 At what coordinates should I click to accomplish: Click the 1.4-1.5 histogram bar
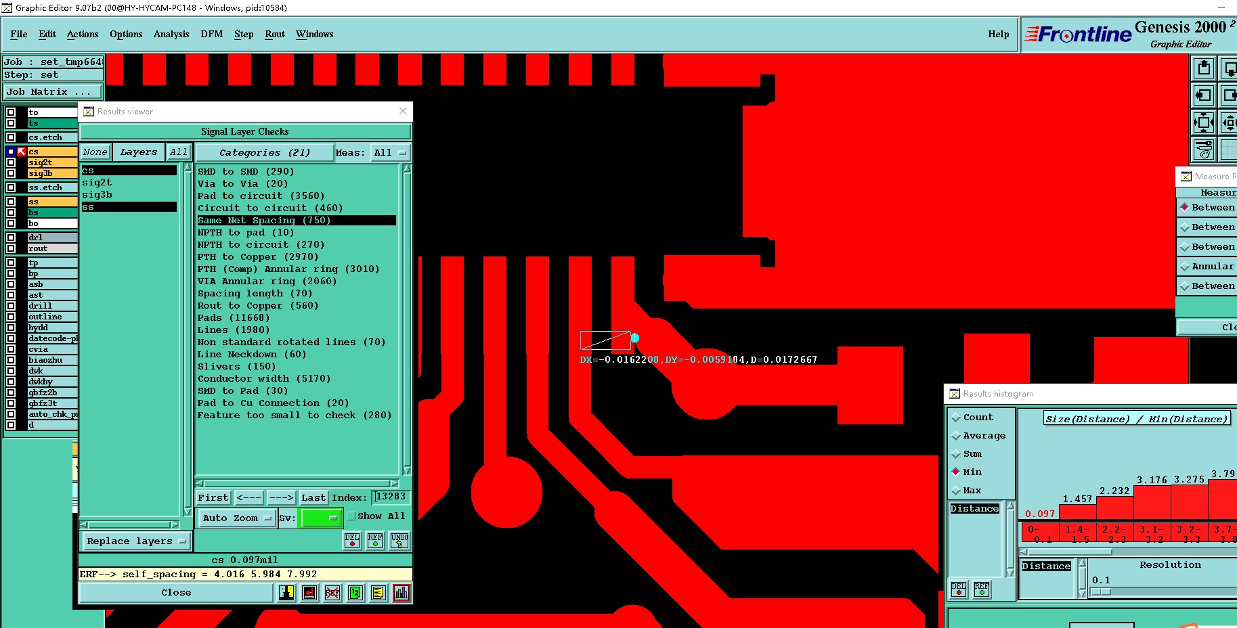1078,513
